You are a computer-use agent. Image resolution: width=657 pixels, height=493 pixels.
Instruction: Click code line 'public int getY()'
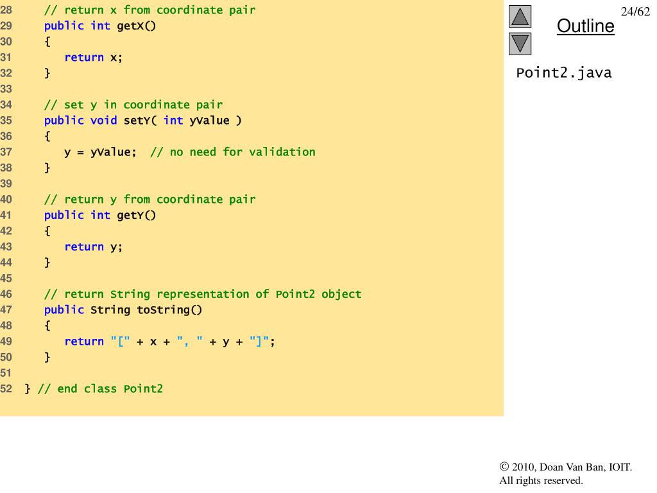click(x=99, y=216)
